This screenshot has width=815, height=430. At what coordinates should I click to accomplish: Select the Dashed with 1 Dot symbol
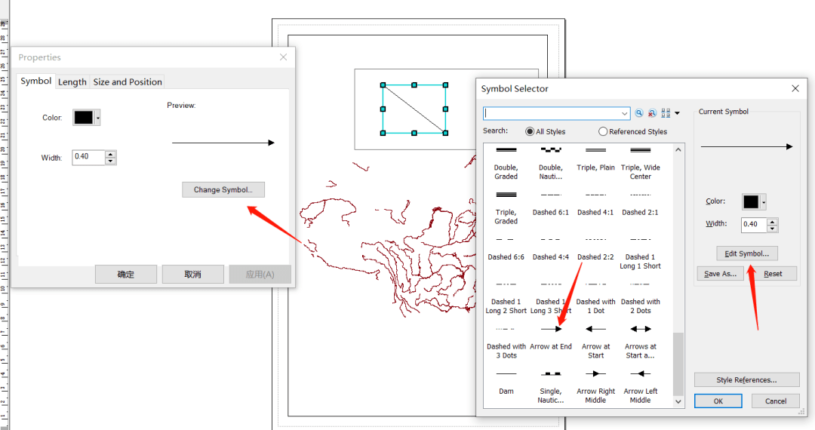(x=595, y=297)
